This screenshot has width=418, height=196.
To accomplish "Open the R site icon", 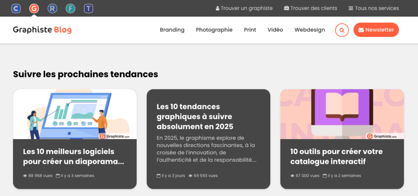I will coord(52,8).
